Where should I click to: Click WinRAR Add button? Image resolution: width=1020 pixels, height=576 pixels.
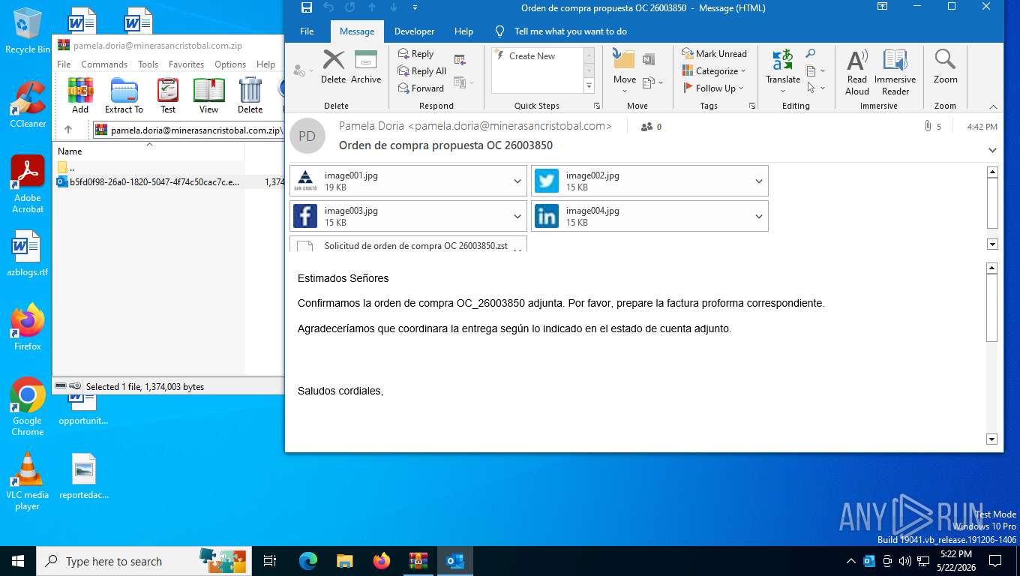click(80, 95)
